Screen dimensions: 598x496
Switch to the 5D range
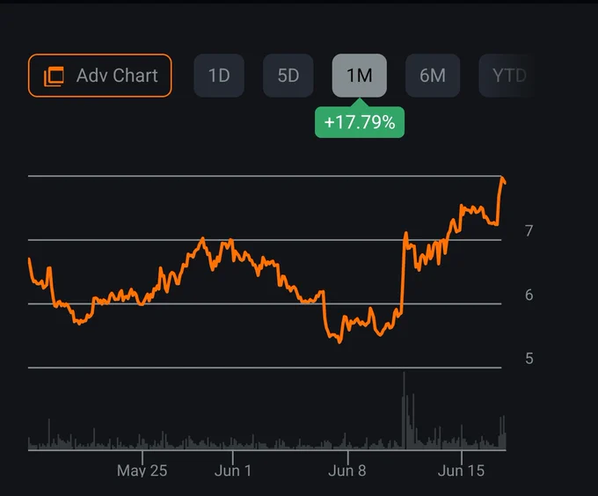(288, 76)
